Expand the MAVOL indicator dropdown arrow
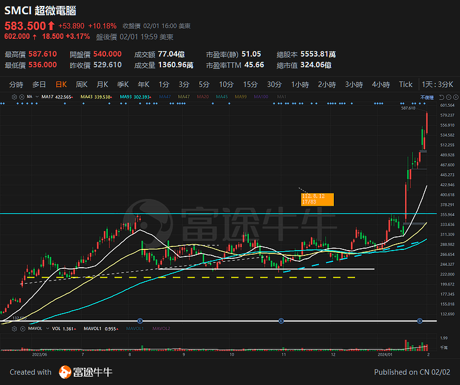This screenshot has height=385, width=460. pyautogui.click(x=47, y=329)
